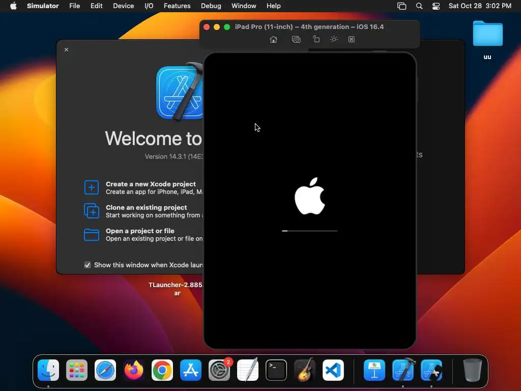The height and width of the screenshot is (391, 521).
Task: Open the I/O menu
Action: (x=149, y=6)
